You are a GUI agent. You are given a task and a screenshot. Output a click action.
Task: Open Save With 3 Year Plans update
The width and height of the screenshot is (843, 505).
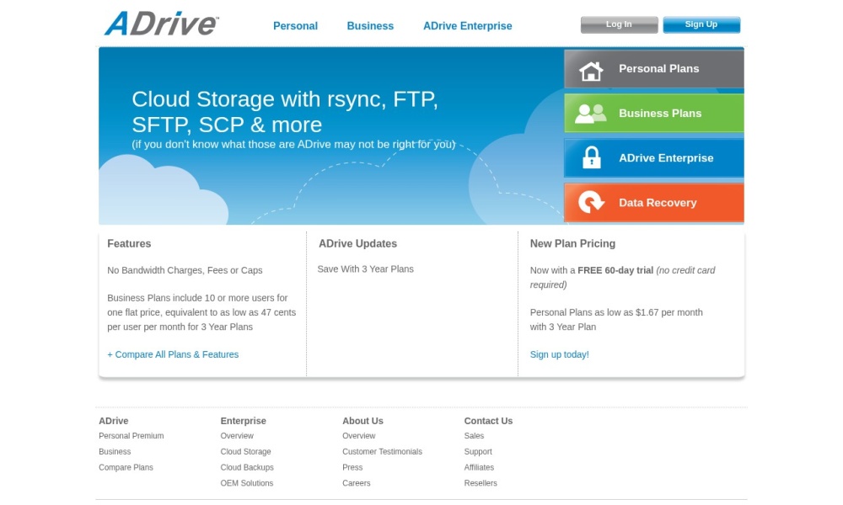(x=365, y=269)
